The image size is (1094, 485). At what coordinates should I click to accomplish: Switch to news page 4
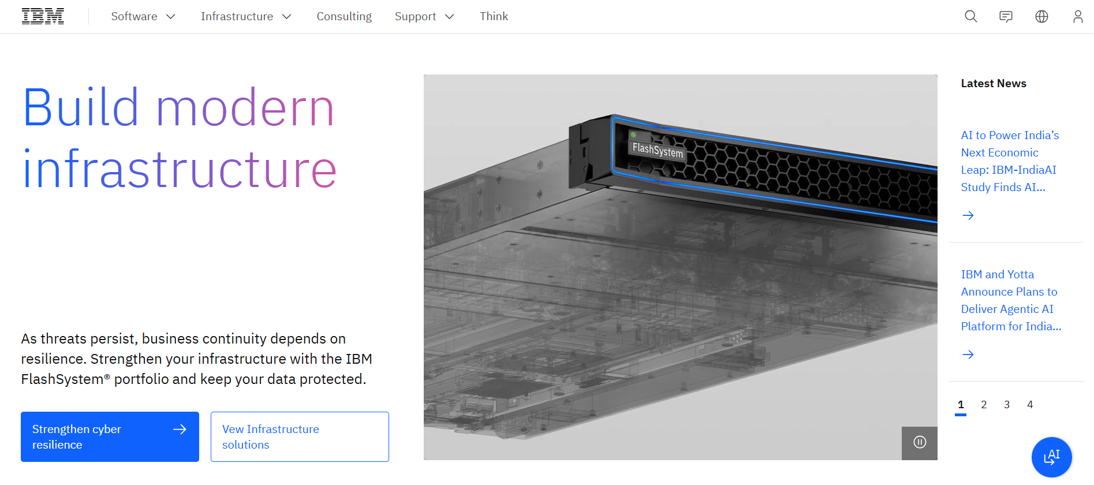tap(1030, 405)
